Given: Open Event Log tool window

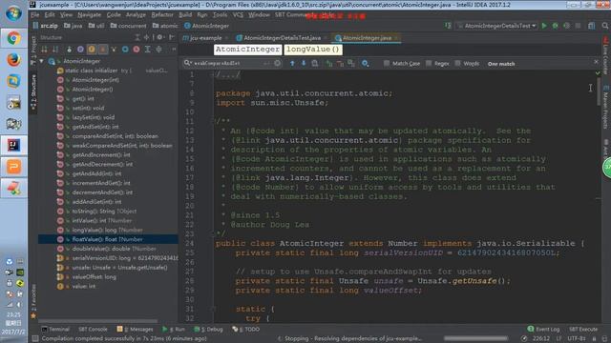Looking at the screenshot, I should point(543,329).
